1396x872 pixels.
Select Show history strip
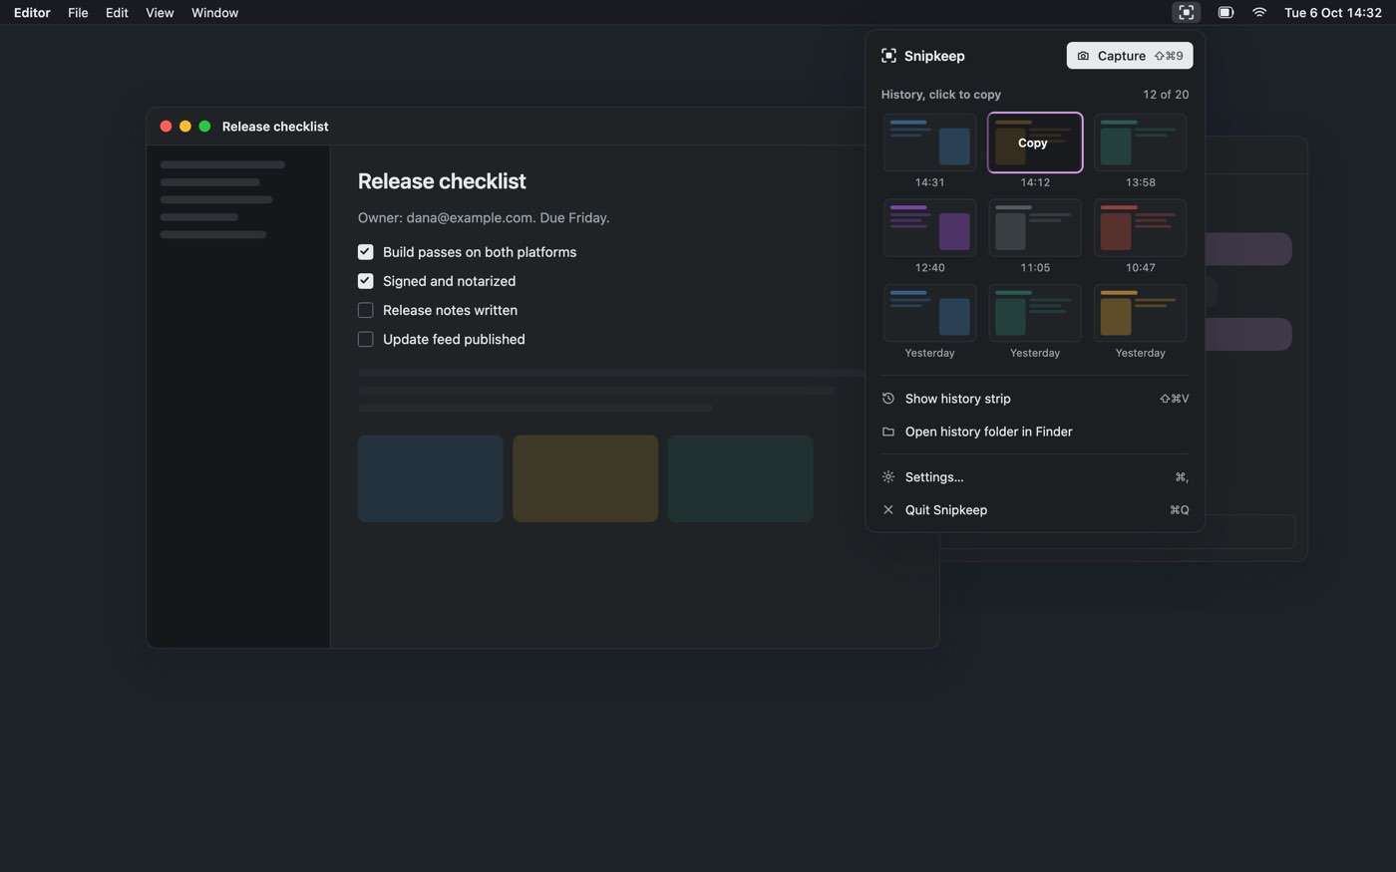[x=1035, y=399]
